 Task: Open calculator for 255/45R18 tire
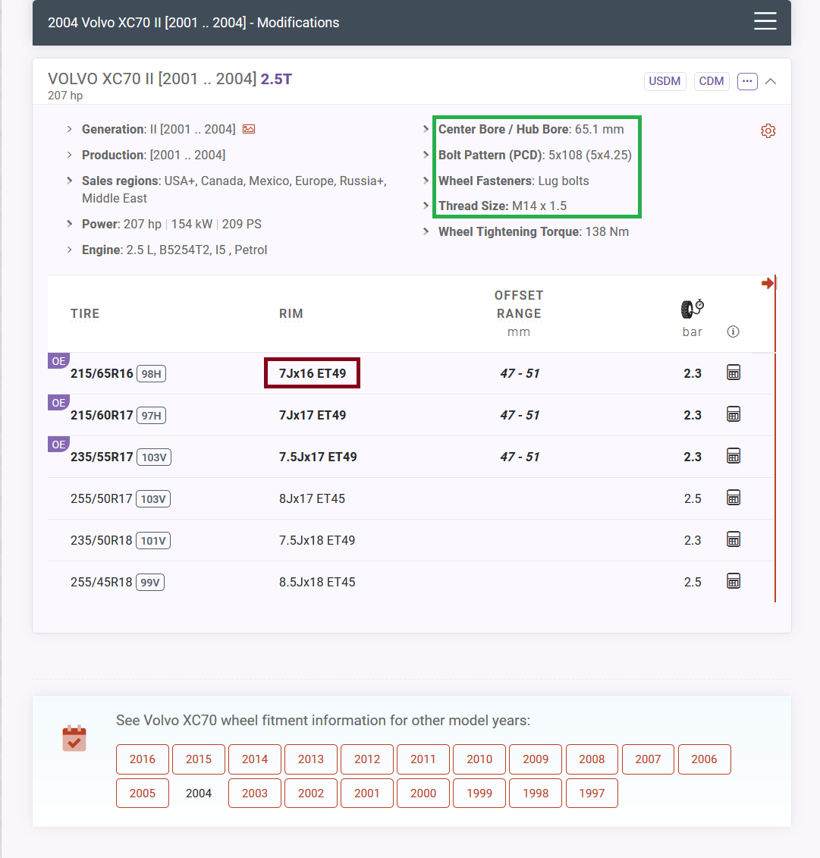pyautogui.click(x=734, y=581)
